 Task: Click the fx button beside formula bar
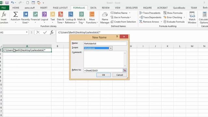pyautogui.click(x=52, y=32)
